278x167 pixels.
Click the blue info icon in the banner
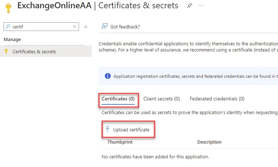[x=108, y=76]
